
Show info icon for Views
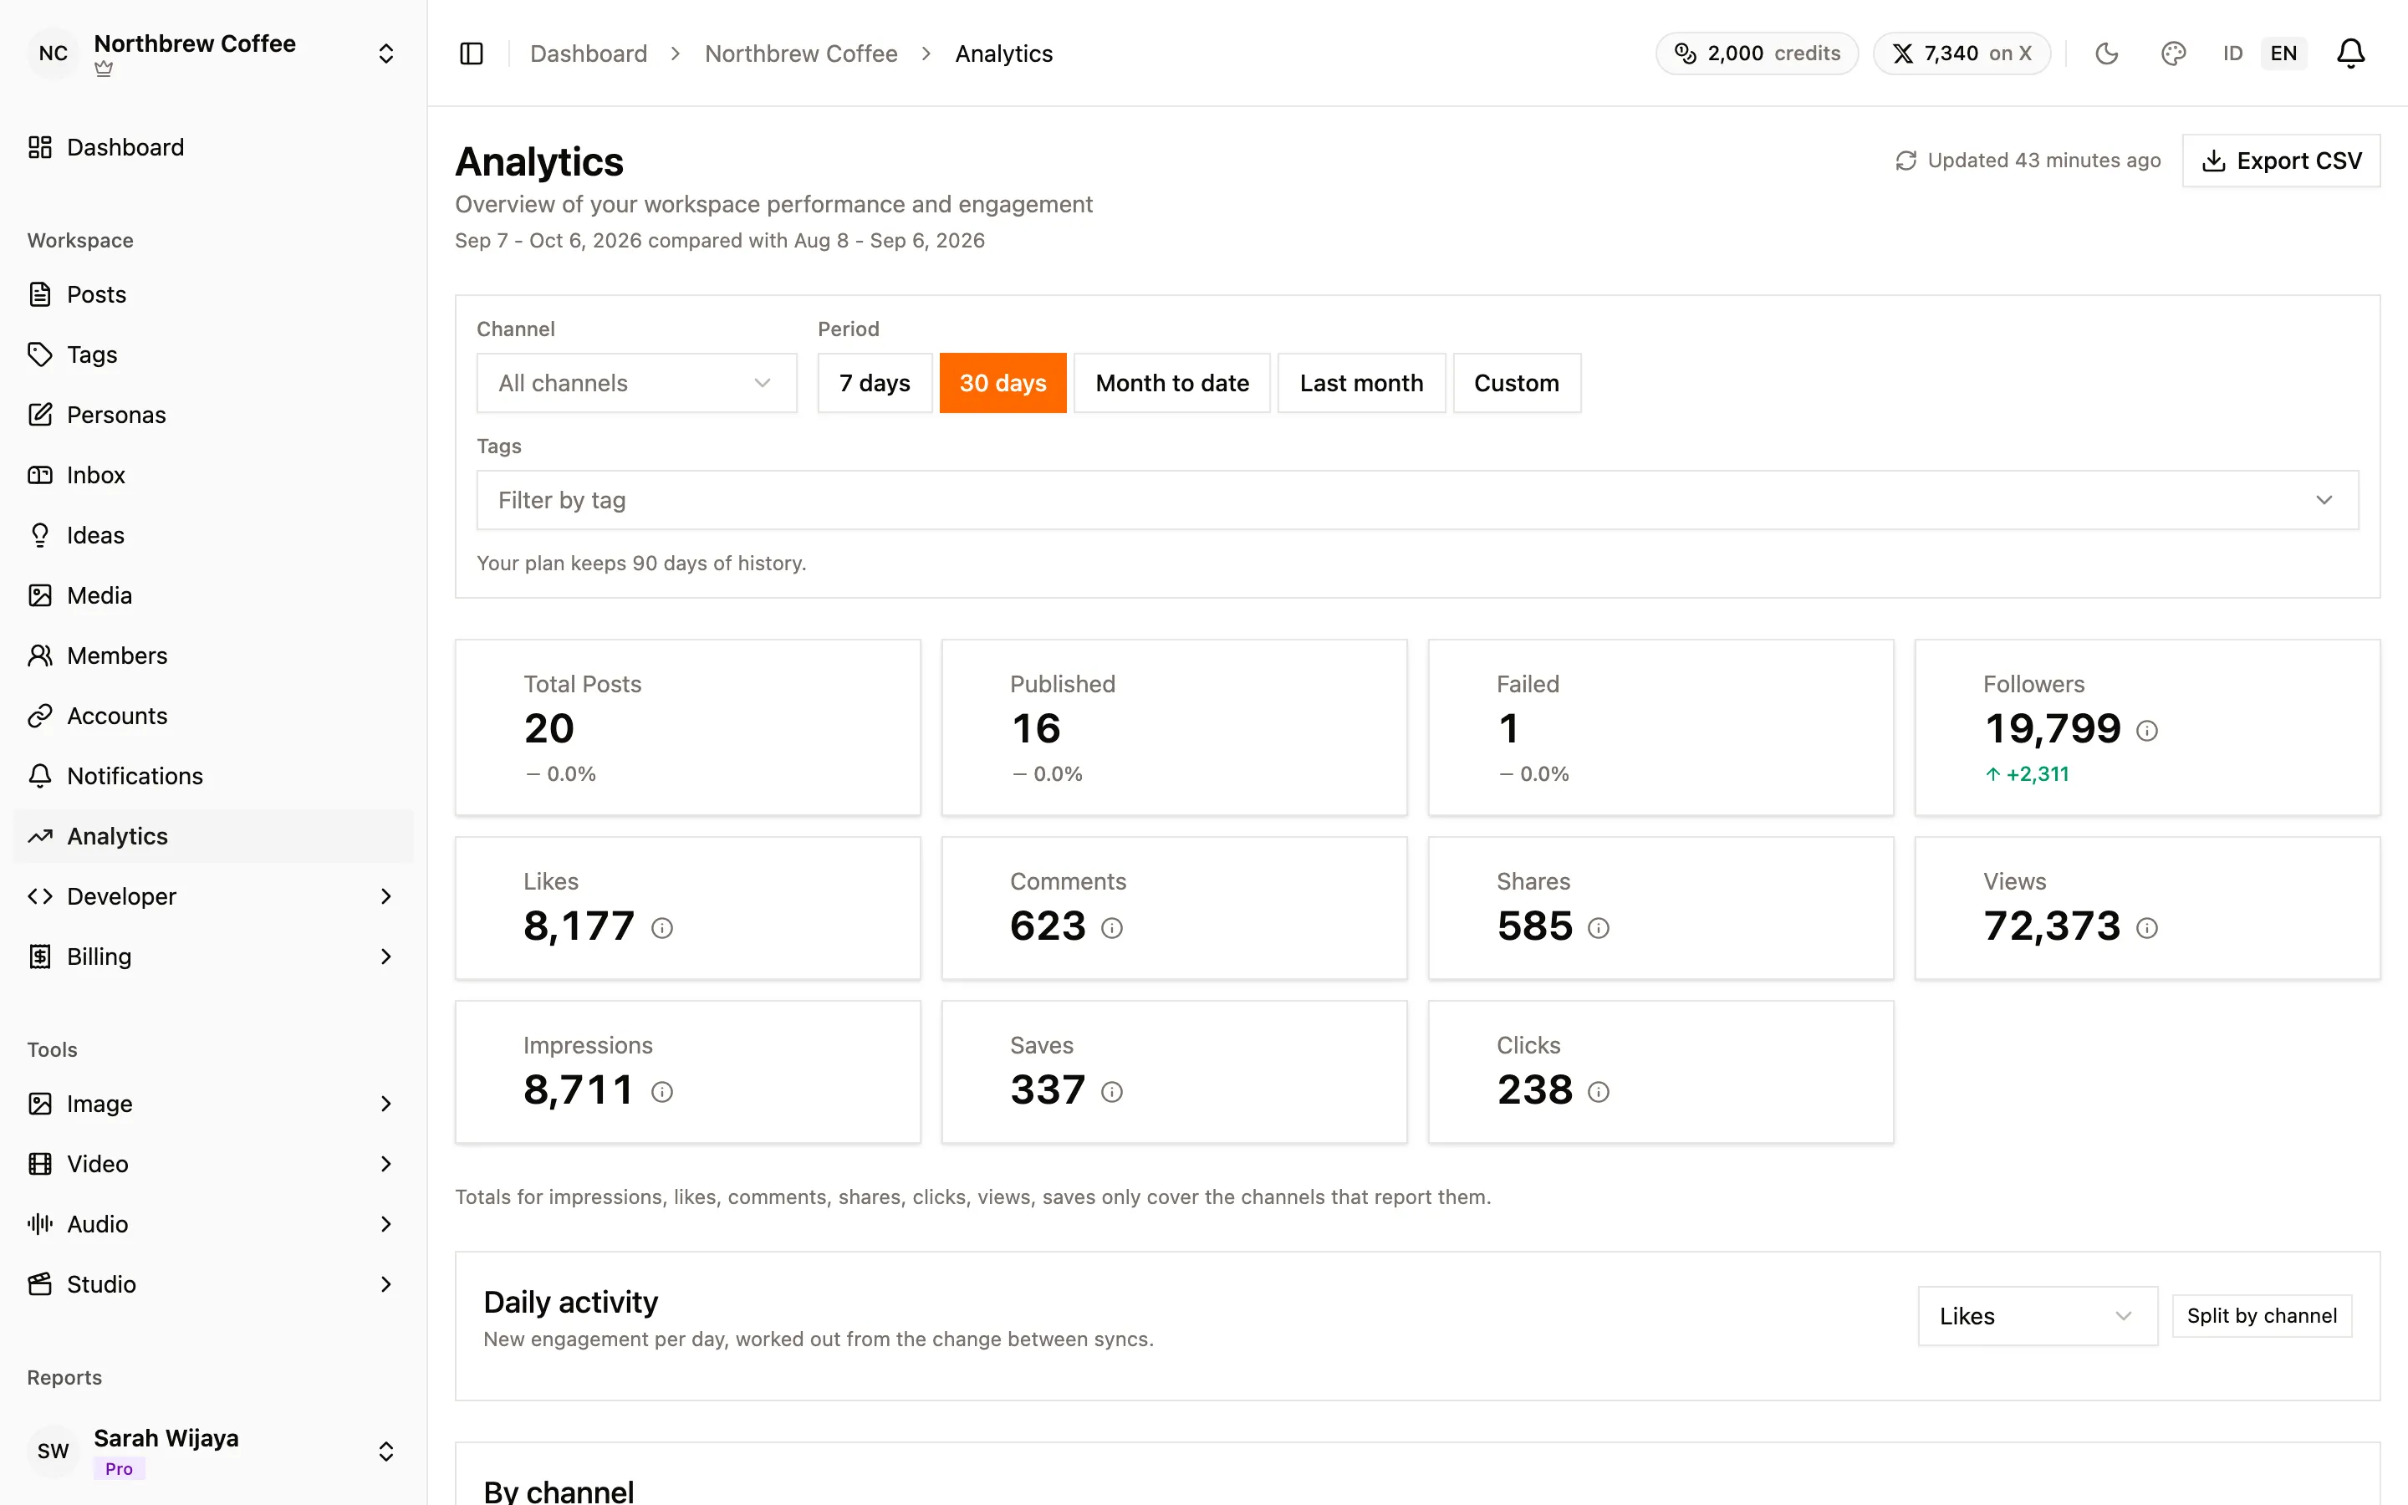click(x=2147, y=929)
